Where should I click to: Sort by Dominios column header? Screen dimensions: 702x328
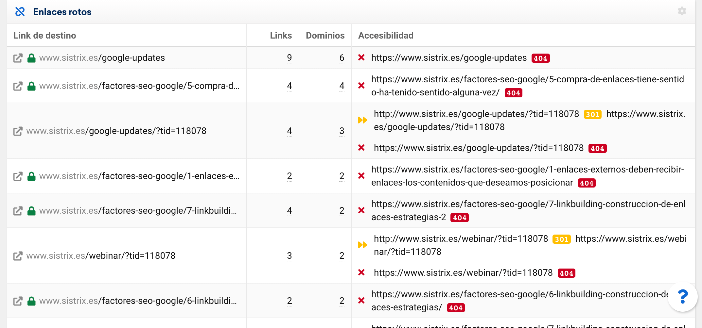pyautogui.click(x=325, y=35)
